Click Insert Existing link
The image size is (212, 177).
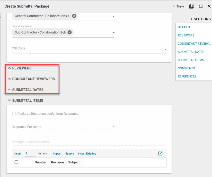coord(87,154)
